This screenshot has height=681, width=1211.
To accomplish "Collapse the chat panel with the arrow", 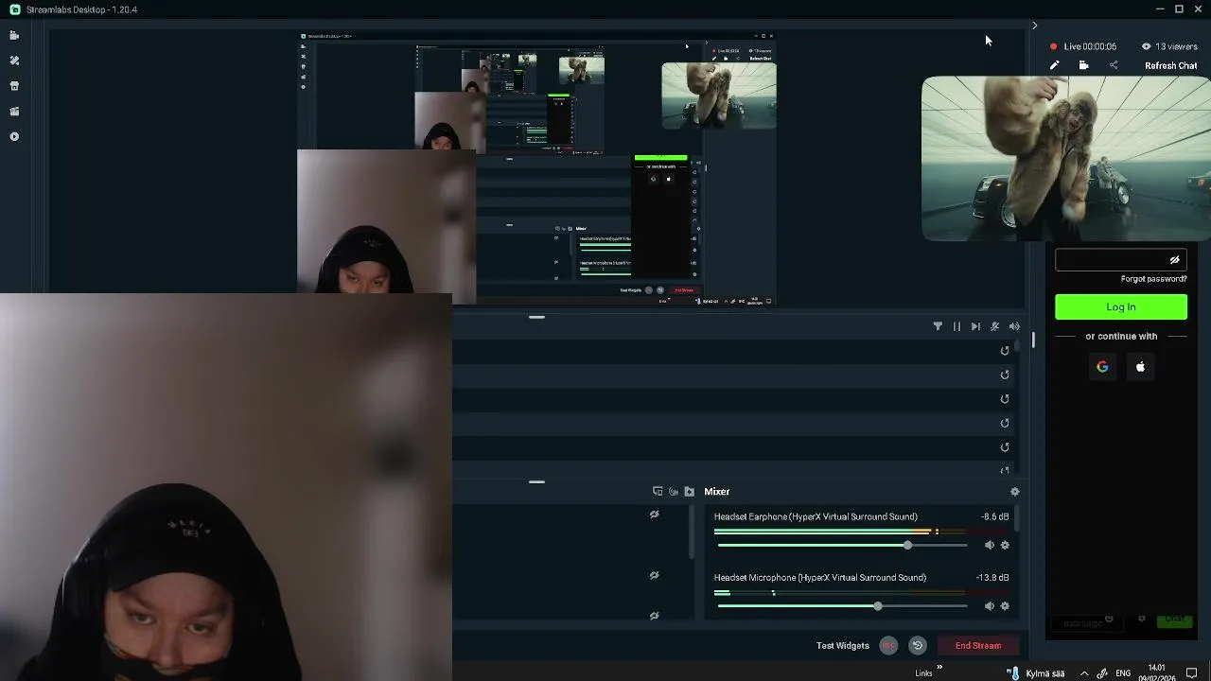I will pos(1034,26).
